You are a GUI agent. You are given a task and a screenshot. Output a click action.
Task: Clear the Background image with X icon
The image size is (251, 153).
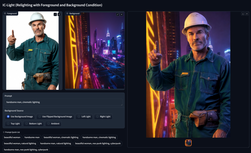point(122,14)
